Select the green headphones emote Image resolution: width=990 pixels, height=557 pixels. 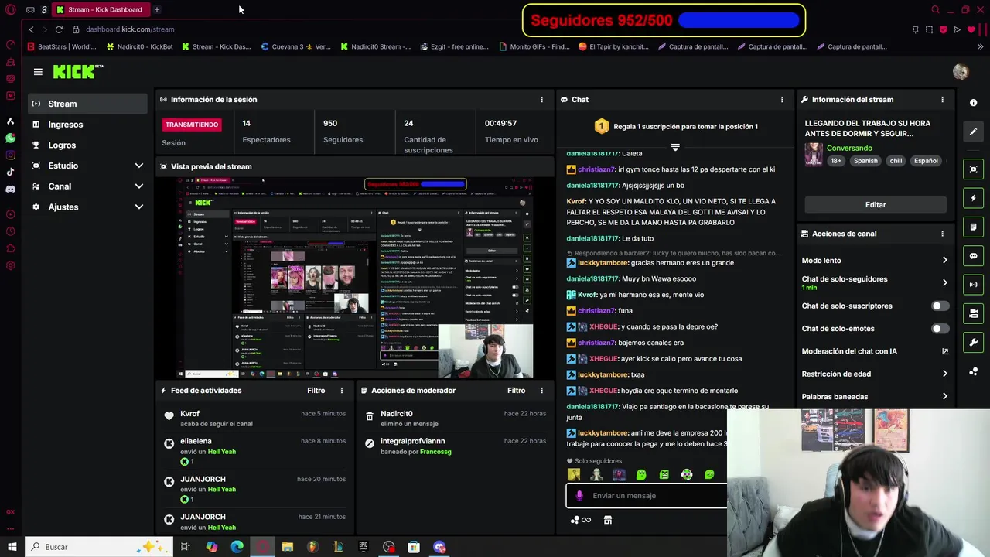[x=687, y=475]
